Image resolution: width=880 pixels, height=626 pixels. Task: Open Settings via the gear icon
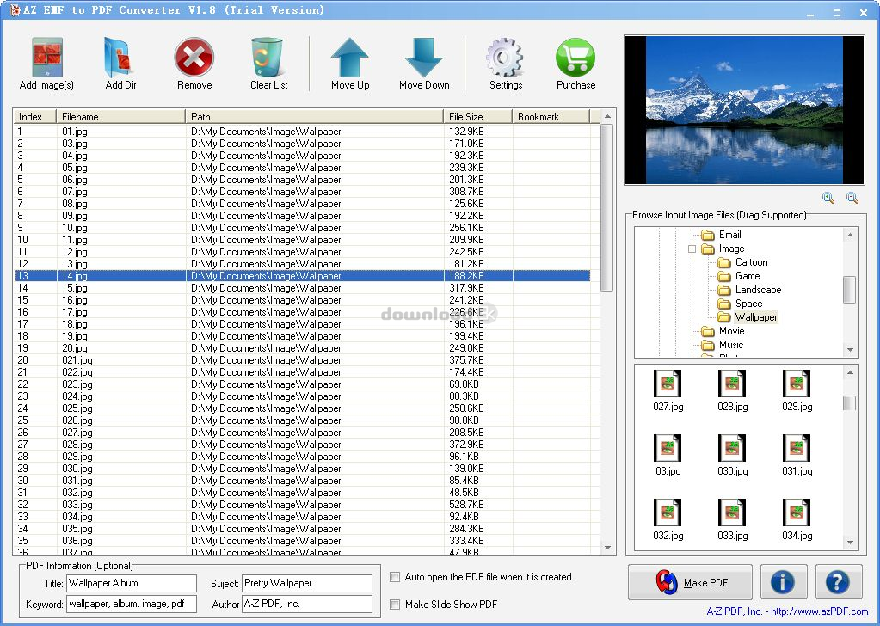point(505,58)
